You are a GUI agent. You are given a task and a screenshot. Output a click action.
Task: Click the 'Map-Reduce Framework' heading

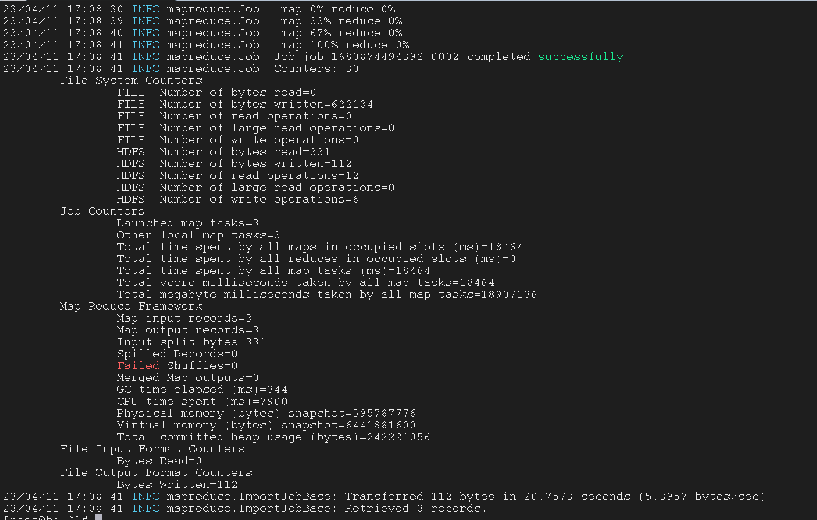131,307
